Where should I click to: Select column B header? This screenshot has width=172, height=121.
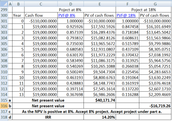pyautogui.click(x=18, y=4)
